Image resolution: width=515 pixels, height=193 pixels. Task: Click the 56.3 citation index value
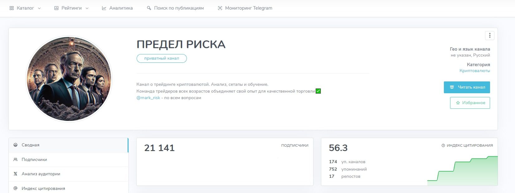pyautogui.click(x=338, y=148)
